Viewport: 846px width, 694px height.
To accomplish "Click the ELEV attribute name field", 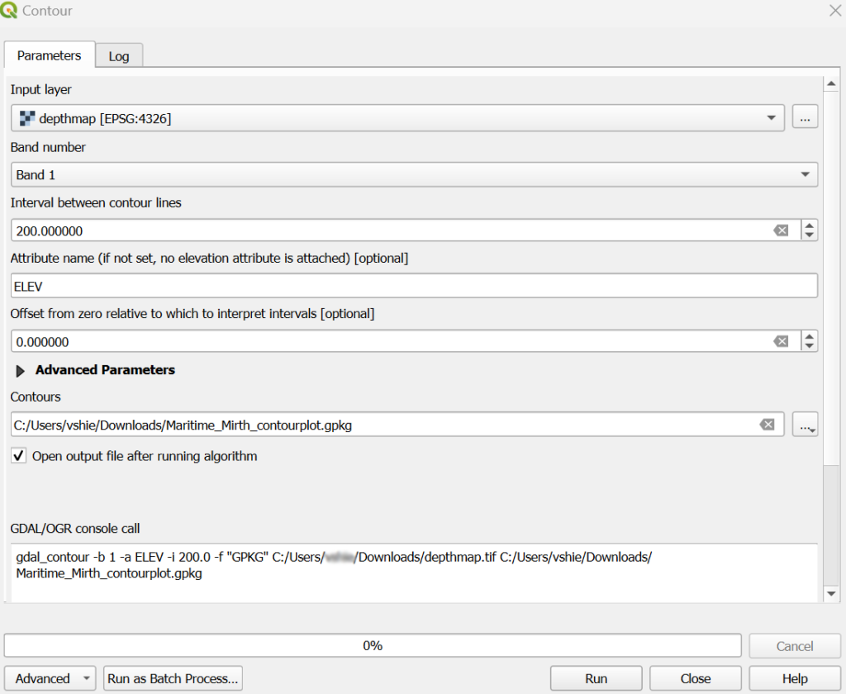I will tap(414, 286).
